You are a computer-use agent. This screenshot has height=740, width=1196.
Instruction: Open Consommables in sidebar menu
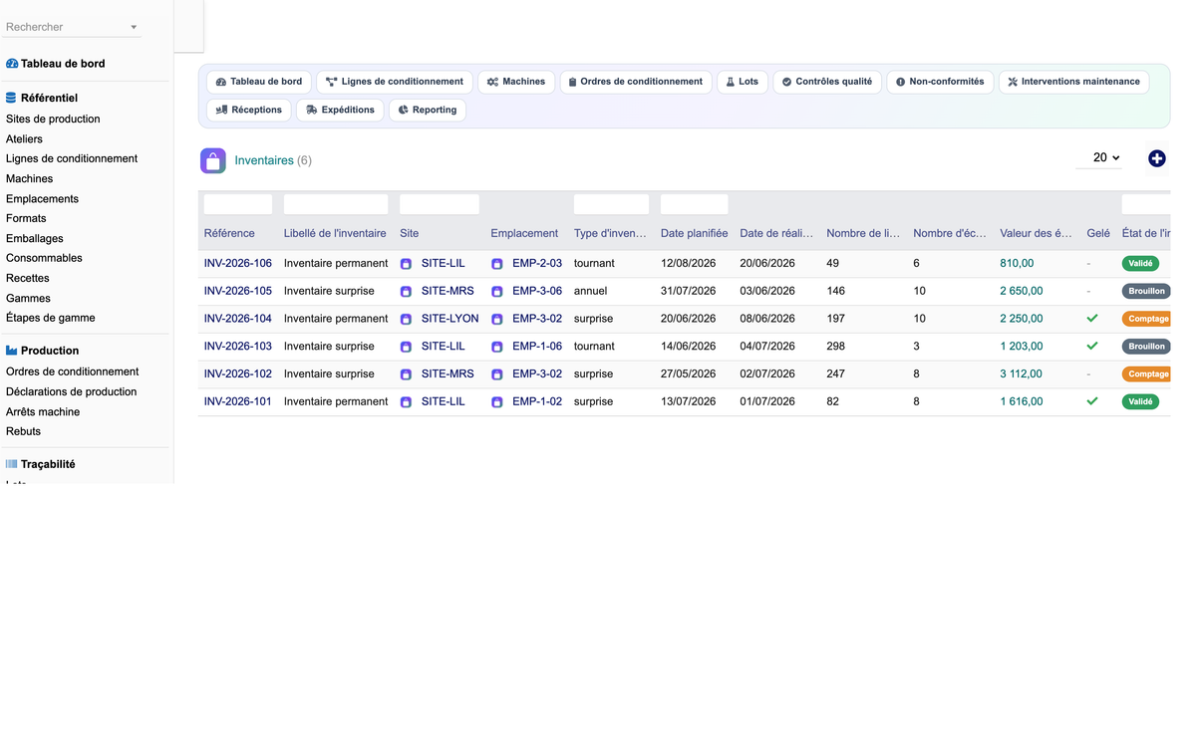coord(44,258)
